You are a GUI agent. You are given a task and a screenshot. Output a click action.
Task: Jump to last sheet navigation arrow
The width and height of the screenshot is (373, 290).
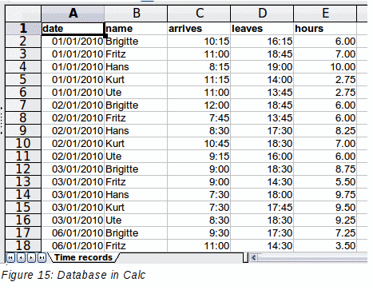[42, 257]
